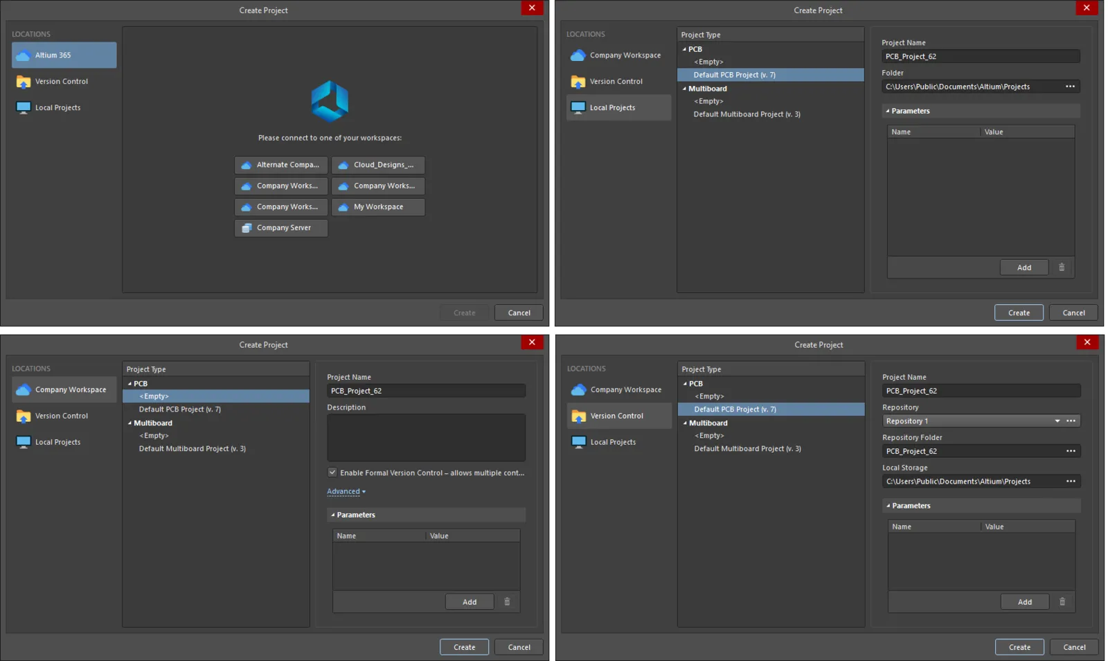Click Cancel in top-left dialog

tap(519, 312)
